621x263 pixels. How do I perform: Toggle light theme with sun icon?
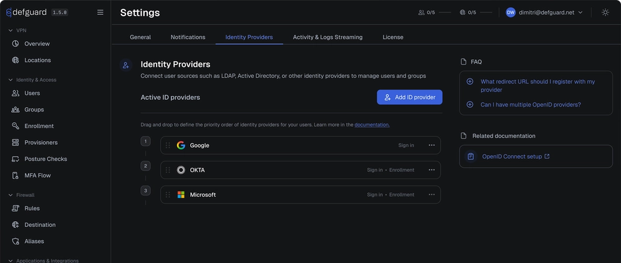tap(605, 12)
